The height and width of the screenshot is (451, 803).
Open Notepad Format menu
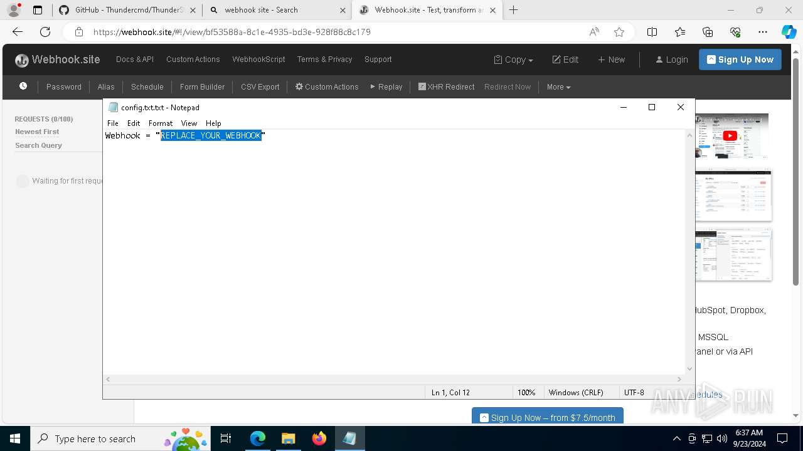pos(161,123)
